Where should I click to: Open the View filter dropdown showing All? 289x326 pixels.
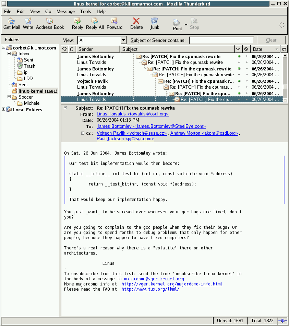click(101, 40)
